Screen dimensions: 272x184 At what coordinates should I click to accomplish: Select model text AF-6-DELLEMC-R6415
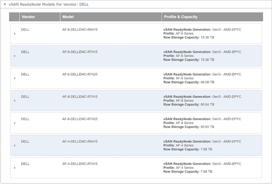pos(80,30)
